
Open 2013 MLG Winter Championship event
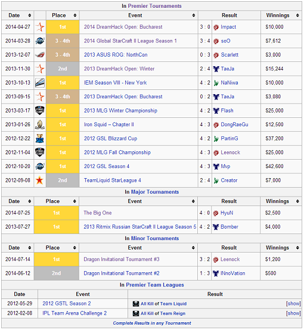121,110
